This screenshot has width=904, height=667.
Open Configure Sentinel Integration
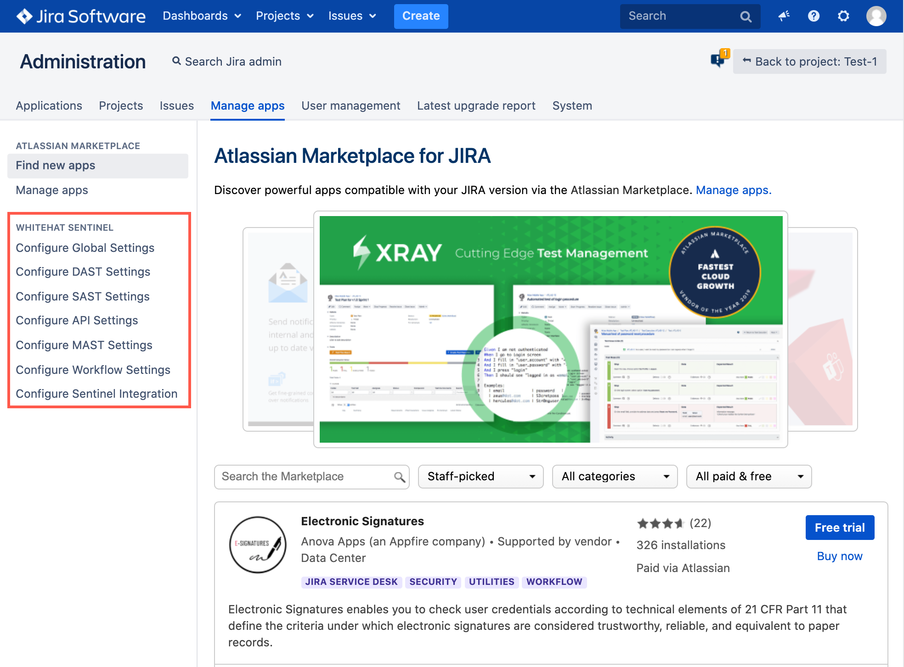click(96, 394)
